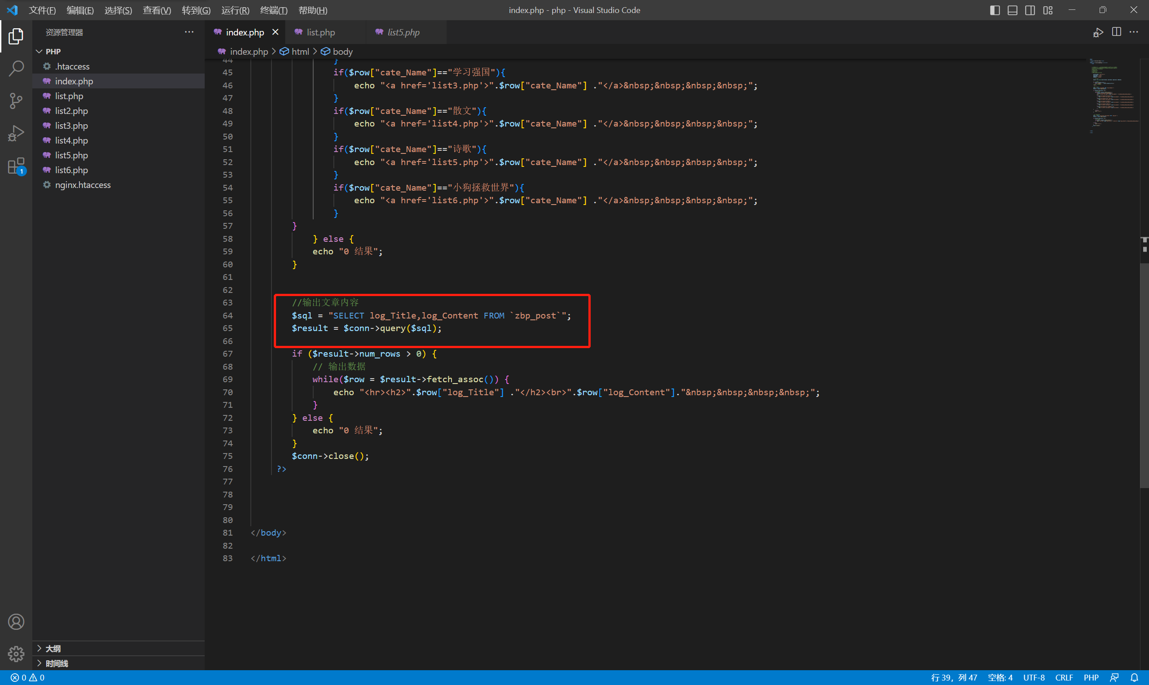The image size is (1149, 685).
Task: Toggle the secondary sidebar layout button
Action: coord(1030,10)
